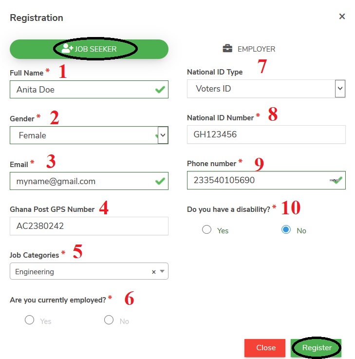The image size is (355, 359).
Task: Expand the National ID Type dropdown
Action: pos(340,89)
